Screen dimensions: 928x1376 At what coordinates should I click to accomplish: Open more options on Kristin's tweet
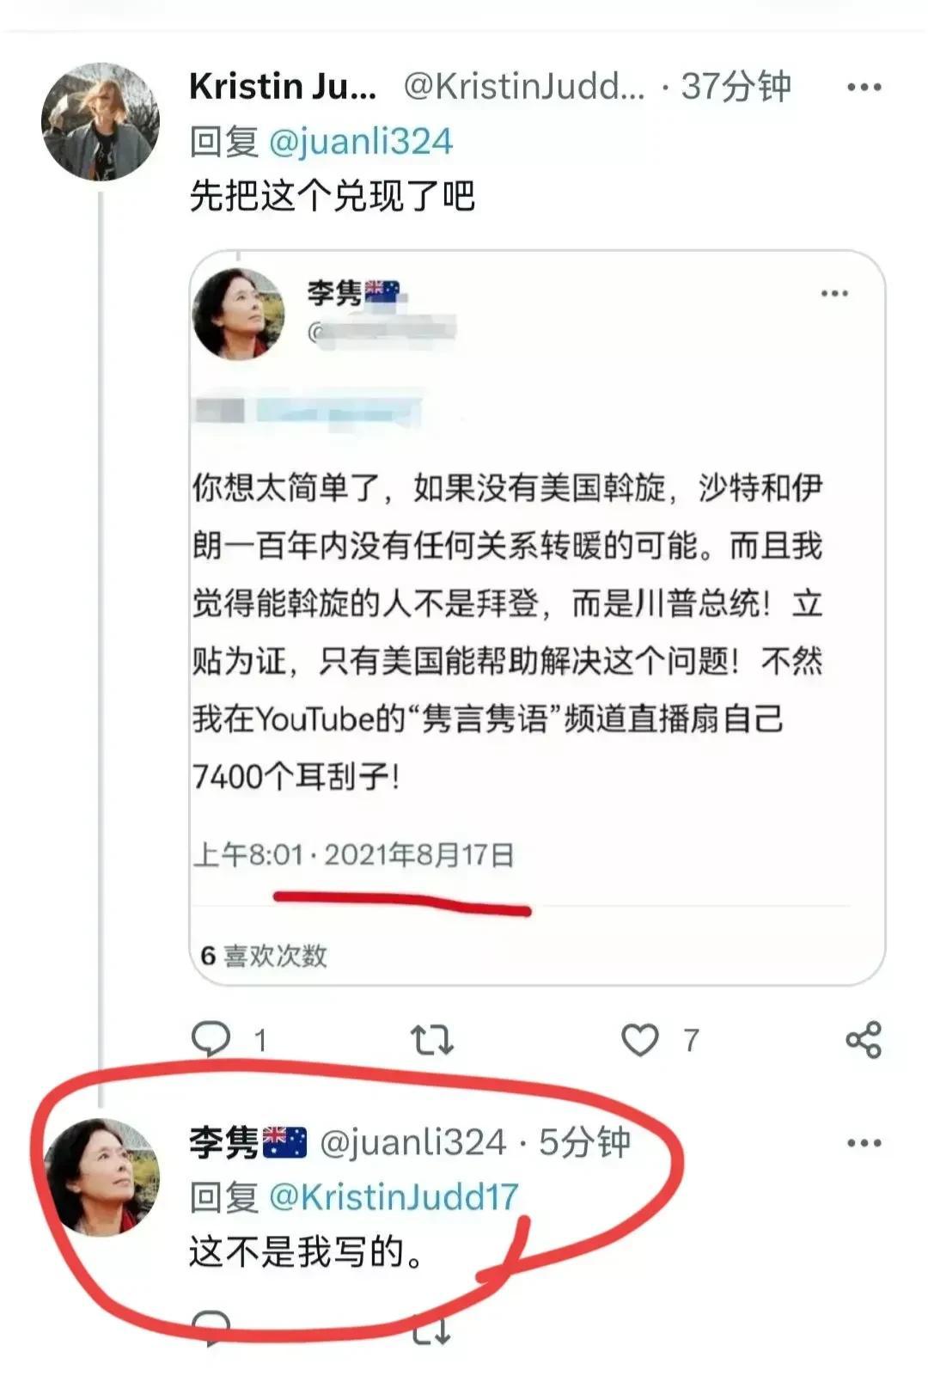click(x=864, y=87)
